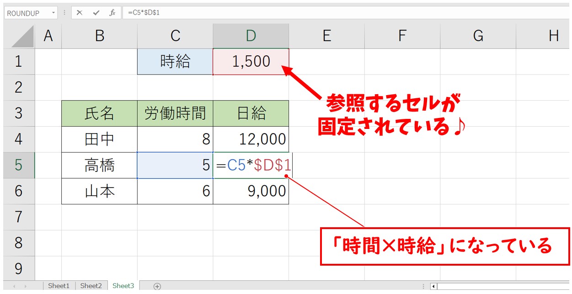Go to next sheet tab arrow

(x=25, y=286)
